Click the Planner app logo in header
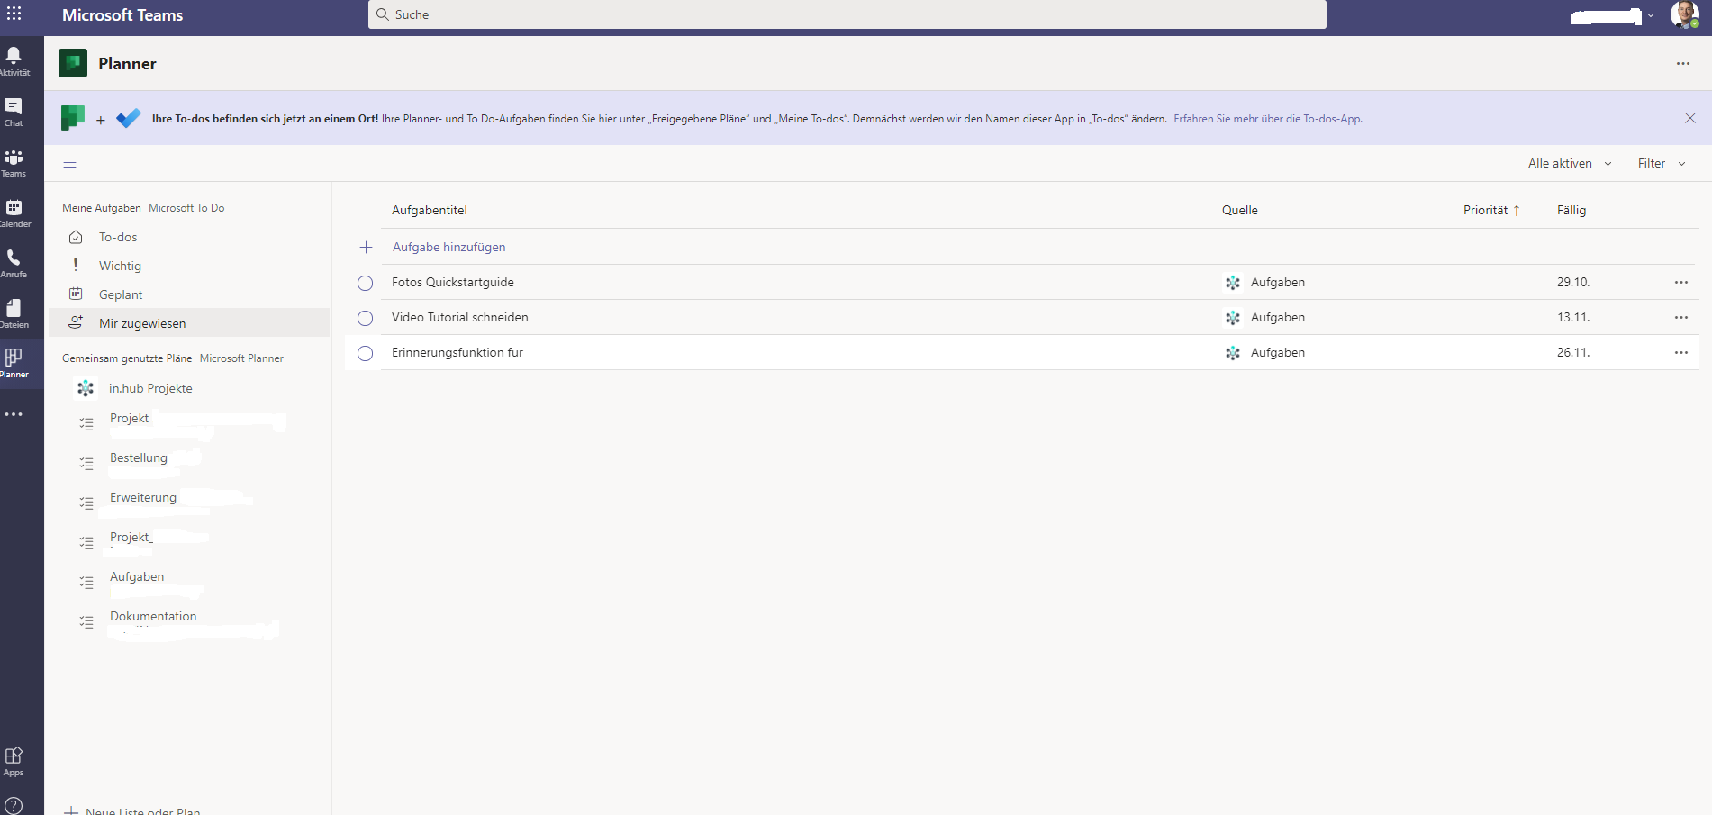Viewport: 1712px width, 815px height. coord(73,63)
